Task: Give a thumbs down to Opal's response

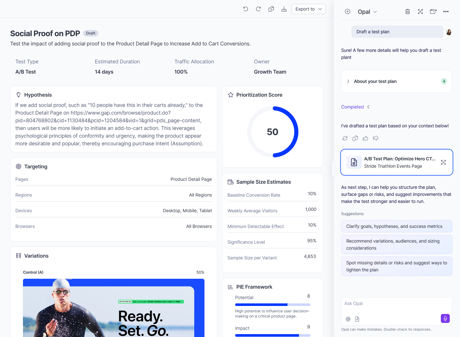Action: tap(376, 138)
